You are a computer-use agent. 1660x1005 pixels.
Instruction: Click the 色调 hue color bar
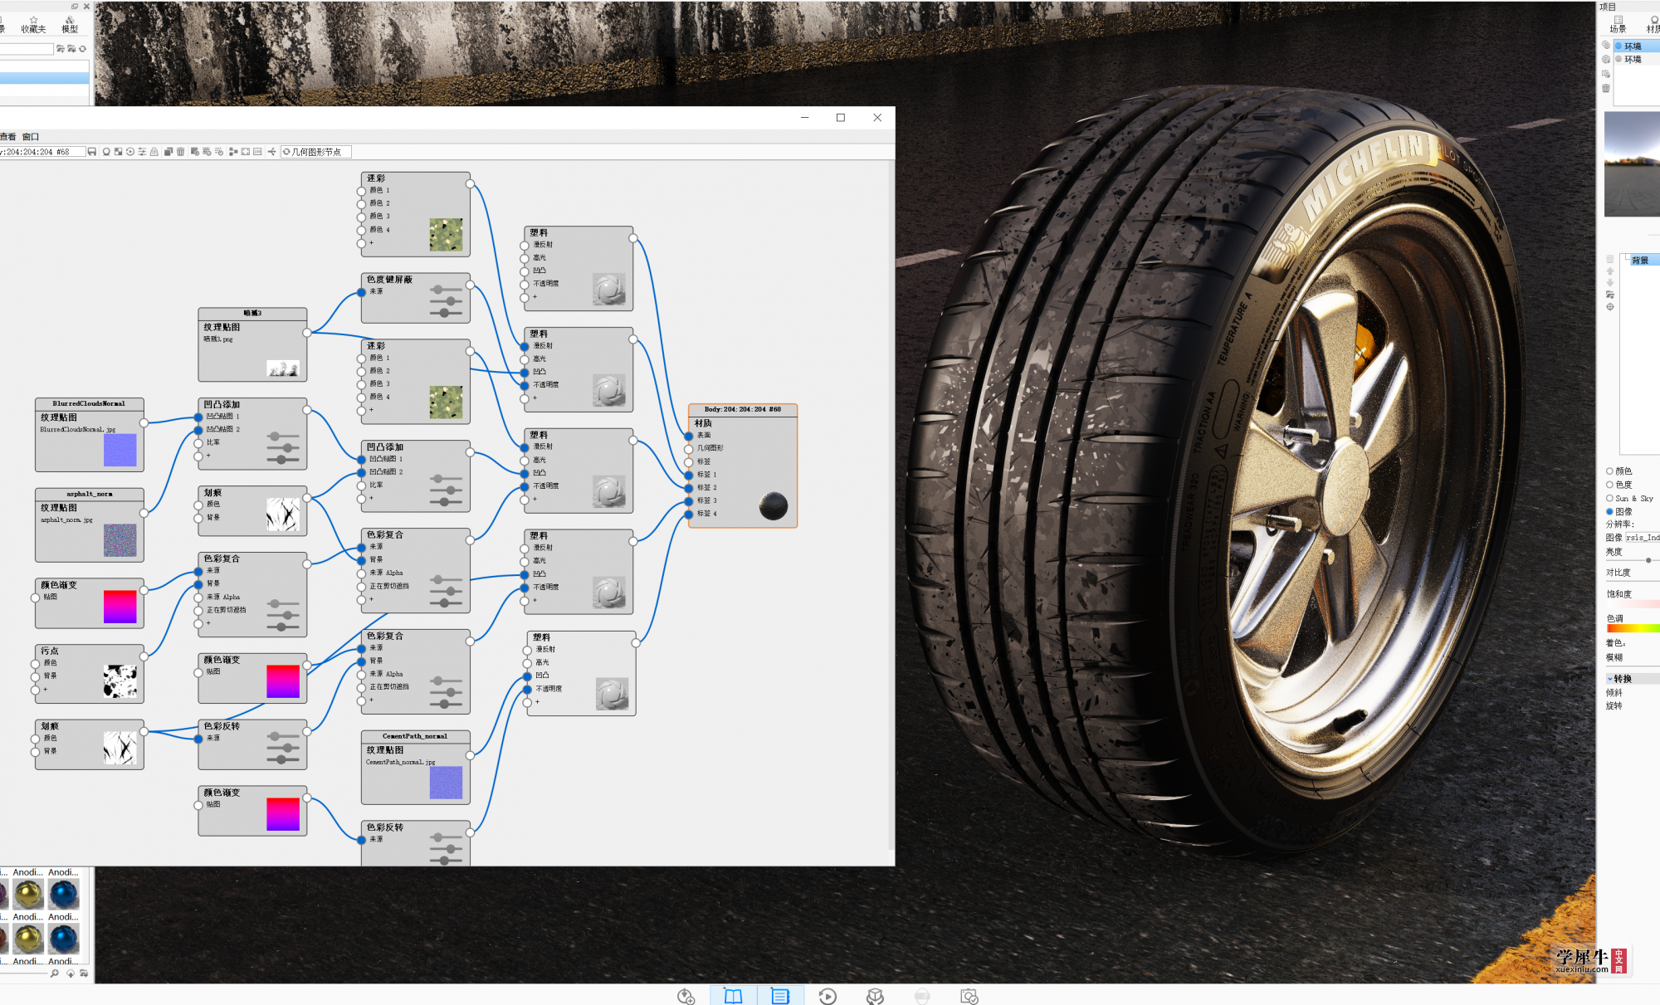(1633, 628)
